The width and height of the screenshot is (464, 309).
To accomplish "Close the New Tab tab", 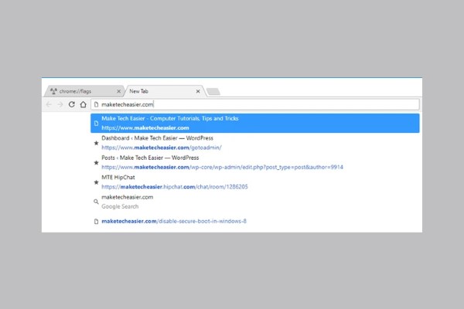I will pyautogui.click(x=198, y=91).
